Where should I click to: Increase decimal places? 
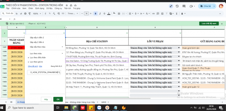click(x=58, y=13)
